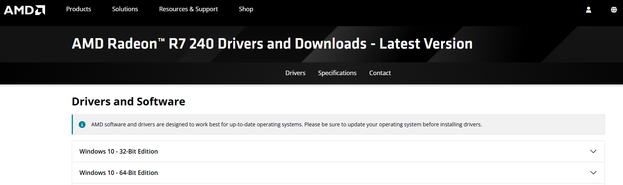623x185 pixels.
Task: Go to the Drivers section tab
Action: coord(295,73)
